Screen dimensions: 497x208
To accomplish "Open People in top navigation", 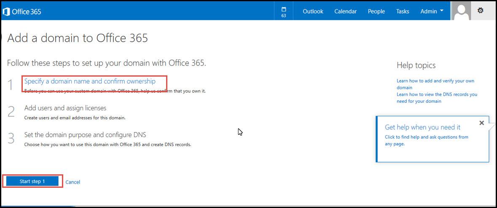I will [x=376, y=11].
